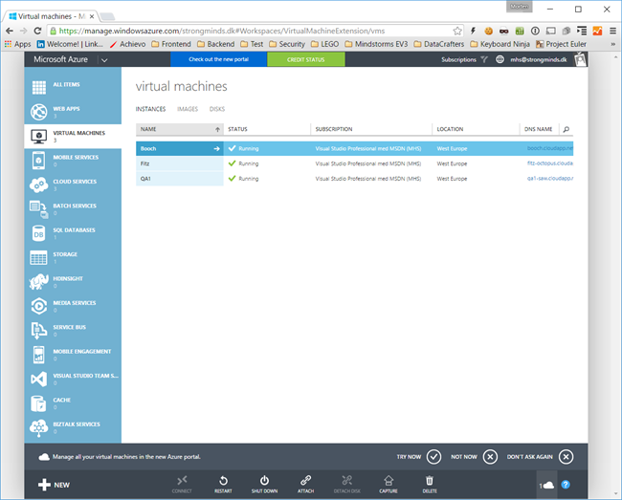Sort by the DNS Name column header
622x500 pixels.
pos(539,129)
